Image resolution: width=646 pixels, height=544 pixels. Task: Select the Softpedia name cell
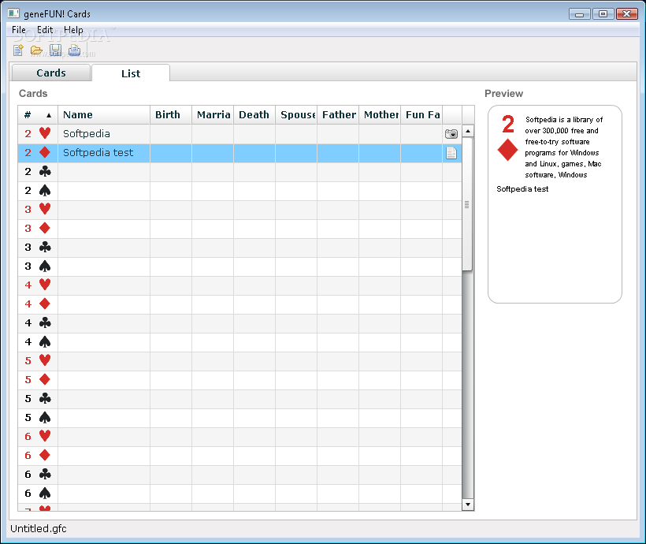click(104, 133)
